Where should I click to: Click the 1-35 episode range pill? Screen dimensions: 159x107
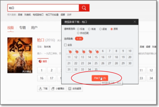79,39
